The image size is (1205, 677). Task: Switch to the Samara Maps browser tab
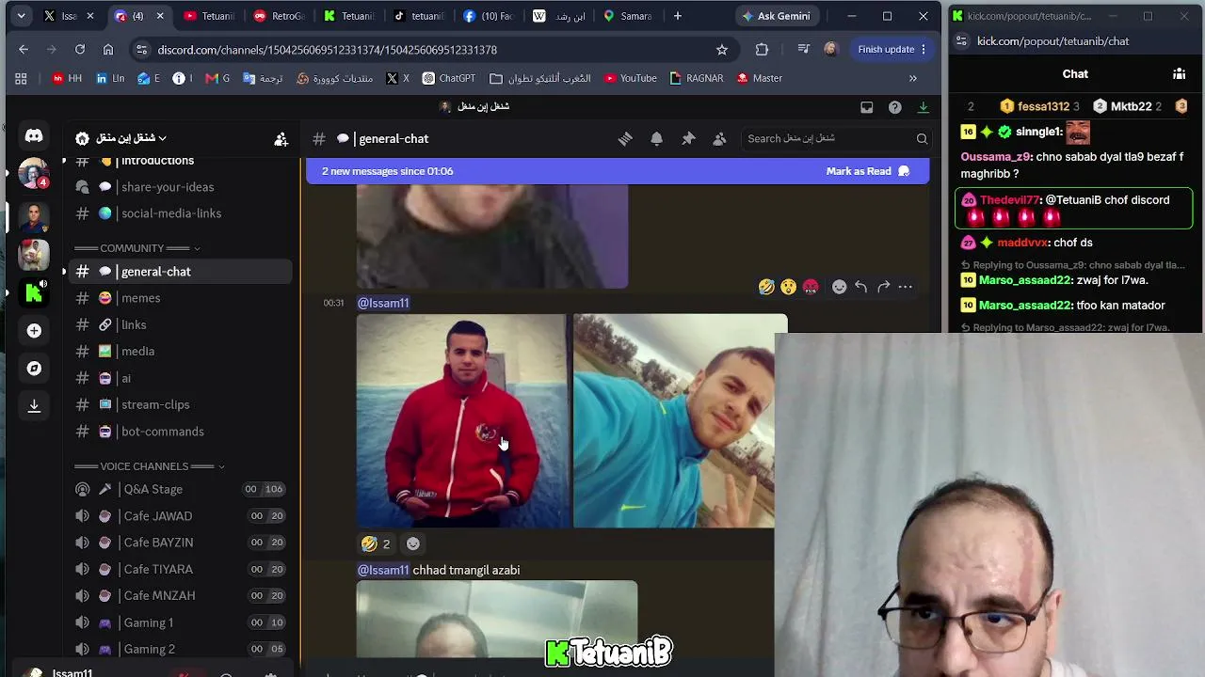point(627,16)
